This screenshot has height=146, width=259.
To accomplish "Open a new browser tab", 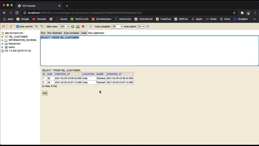I will (x=67, y=6).
